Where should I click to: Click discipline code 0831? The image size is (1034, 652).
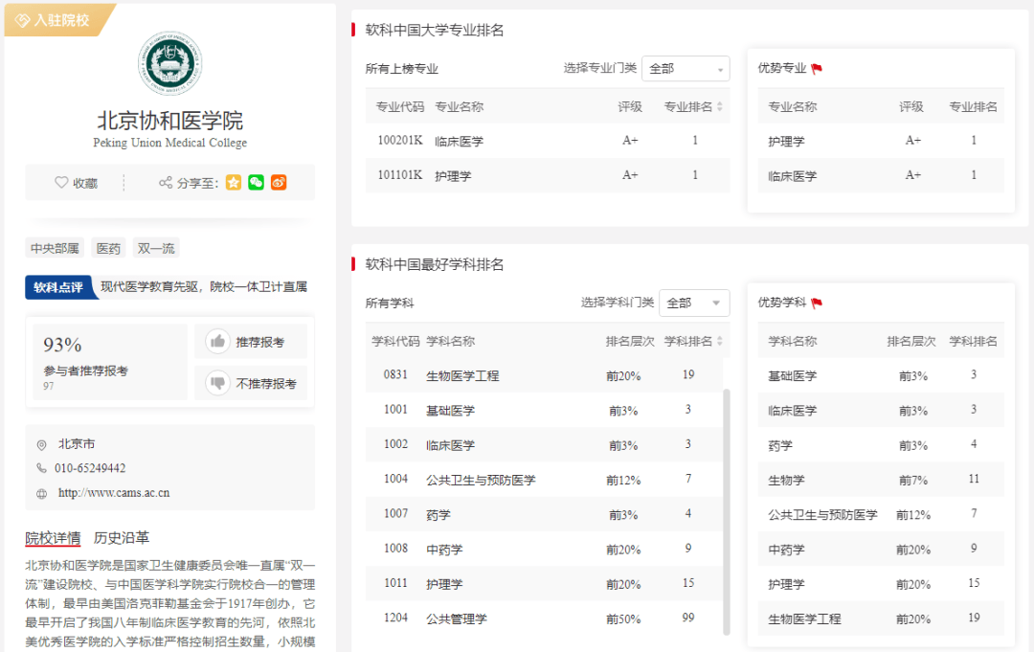(395, 375)
